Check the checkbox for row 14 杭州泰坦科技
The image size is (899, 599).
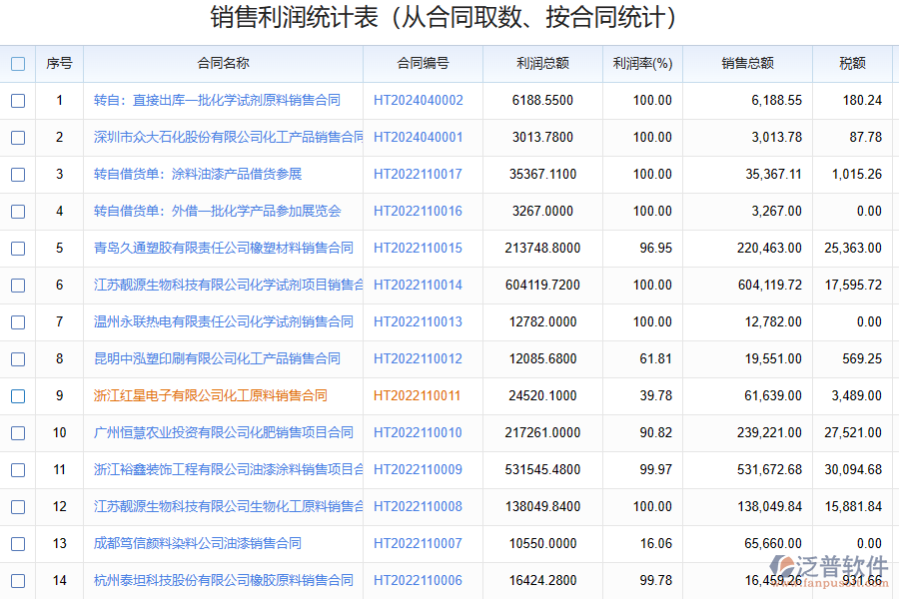pos(17,580)
